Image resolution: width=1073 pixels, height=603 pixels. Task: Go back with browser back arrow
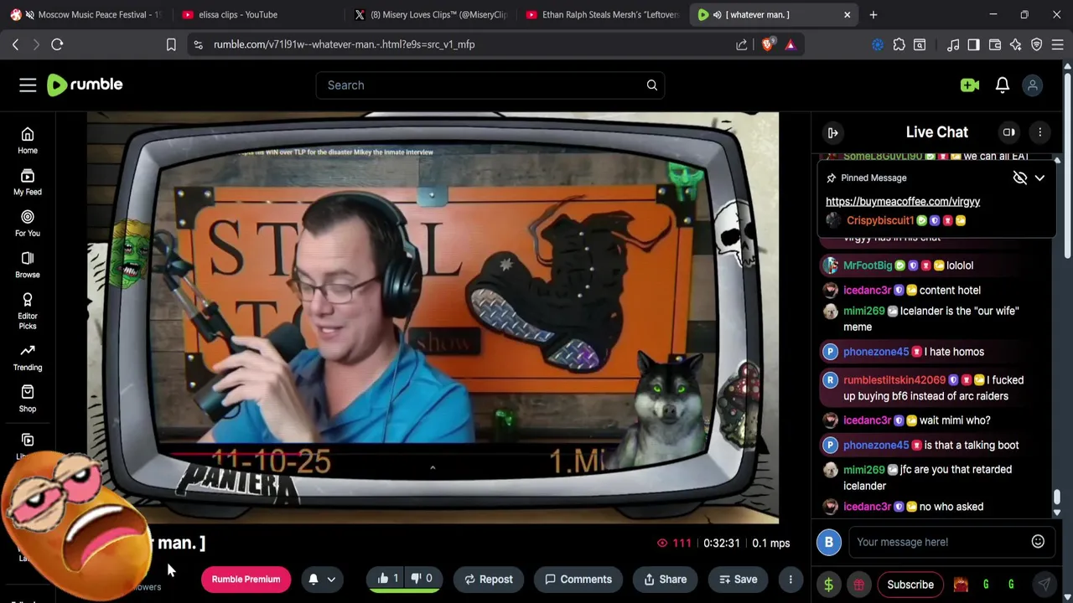click(15, 44)
